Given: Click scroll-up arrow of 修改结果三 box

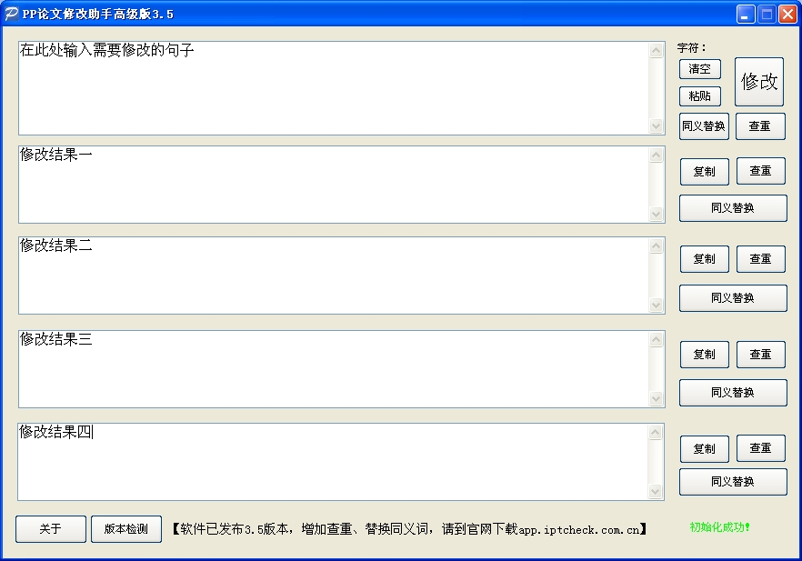Looking at the screenshot, I should click(x=656, y=339).
